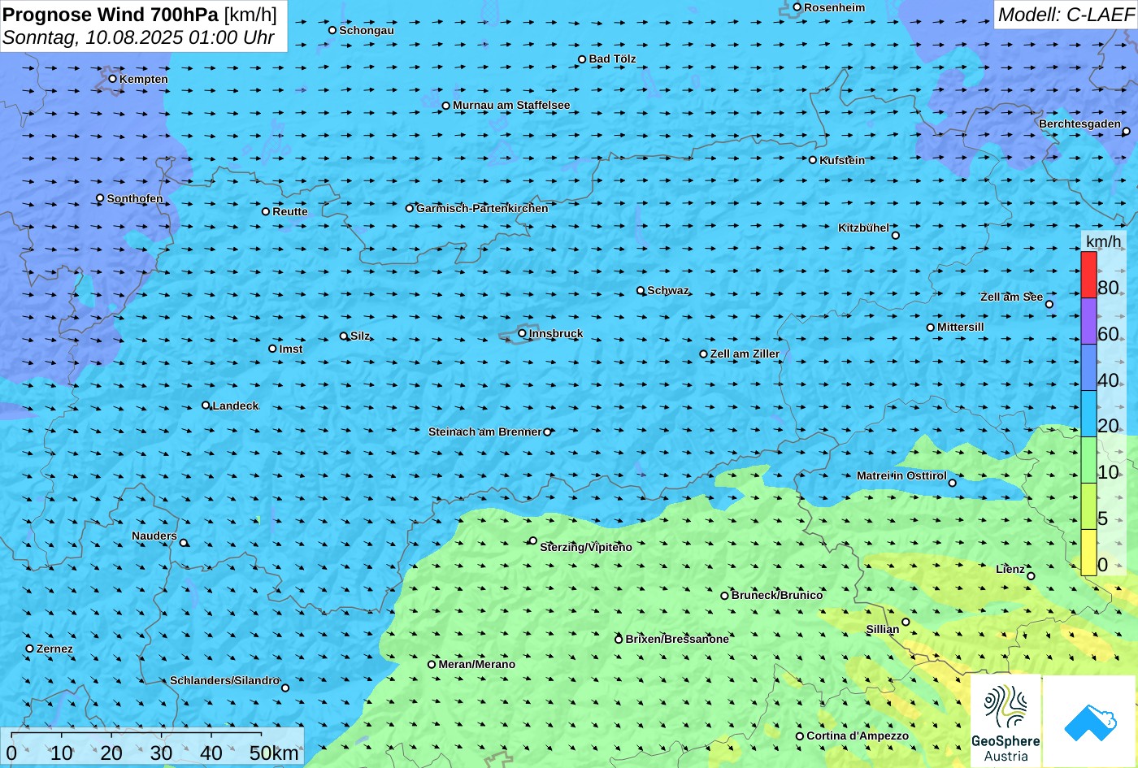This screenshot has height=768, width=1138.
Task: Click the km/h legend heading
Action: (1103, 242)
